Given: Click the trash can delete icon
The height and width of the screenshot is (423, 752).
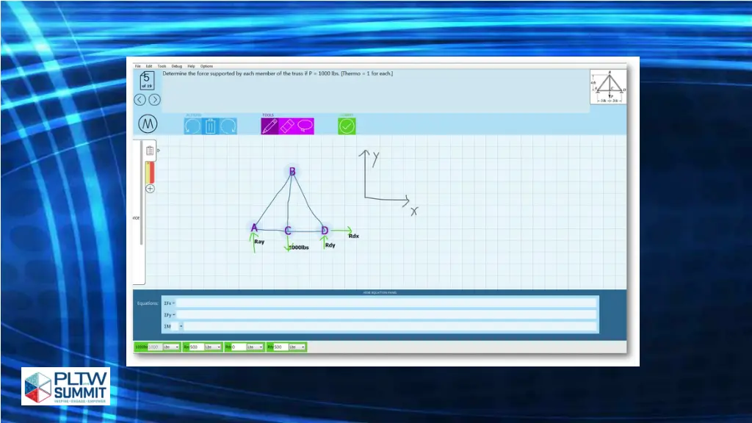Looking at the screenshot, I should point(210,126).
